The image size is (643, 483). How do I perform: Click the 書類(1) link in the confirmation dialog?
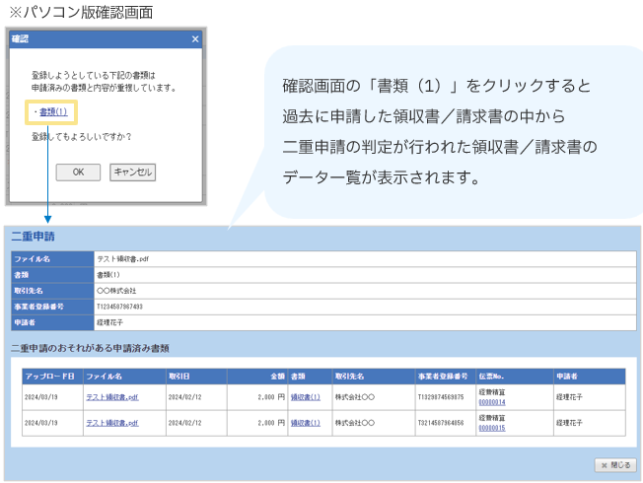(53, 112)
